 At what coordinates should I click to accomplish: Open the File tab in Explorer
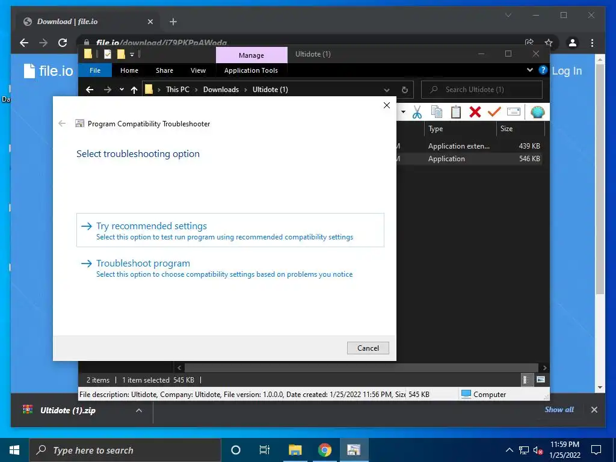[x=95, y=70]
